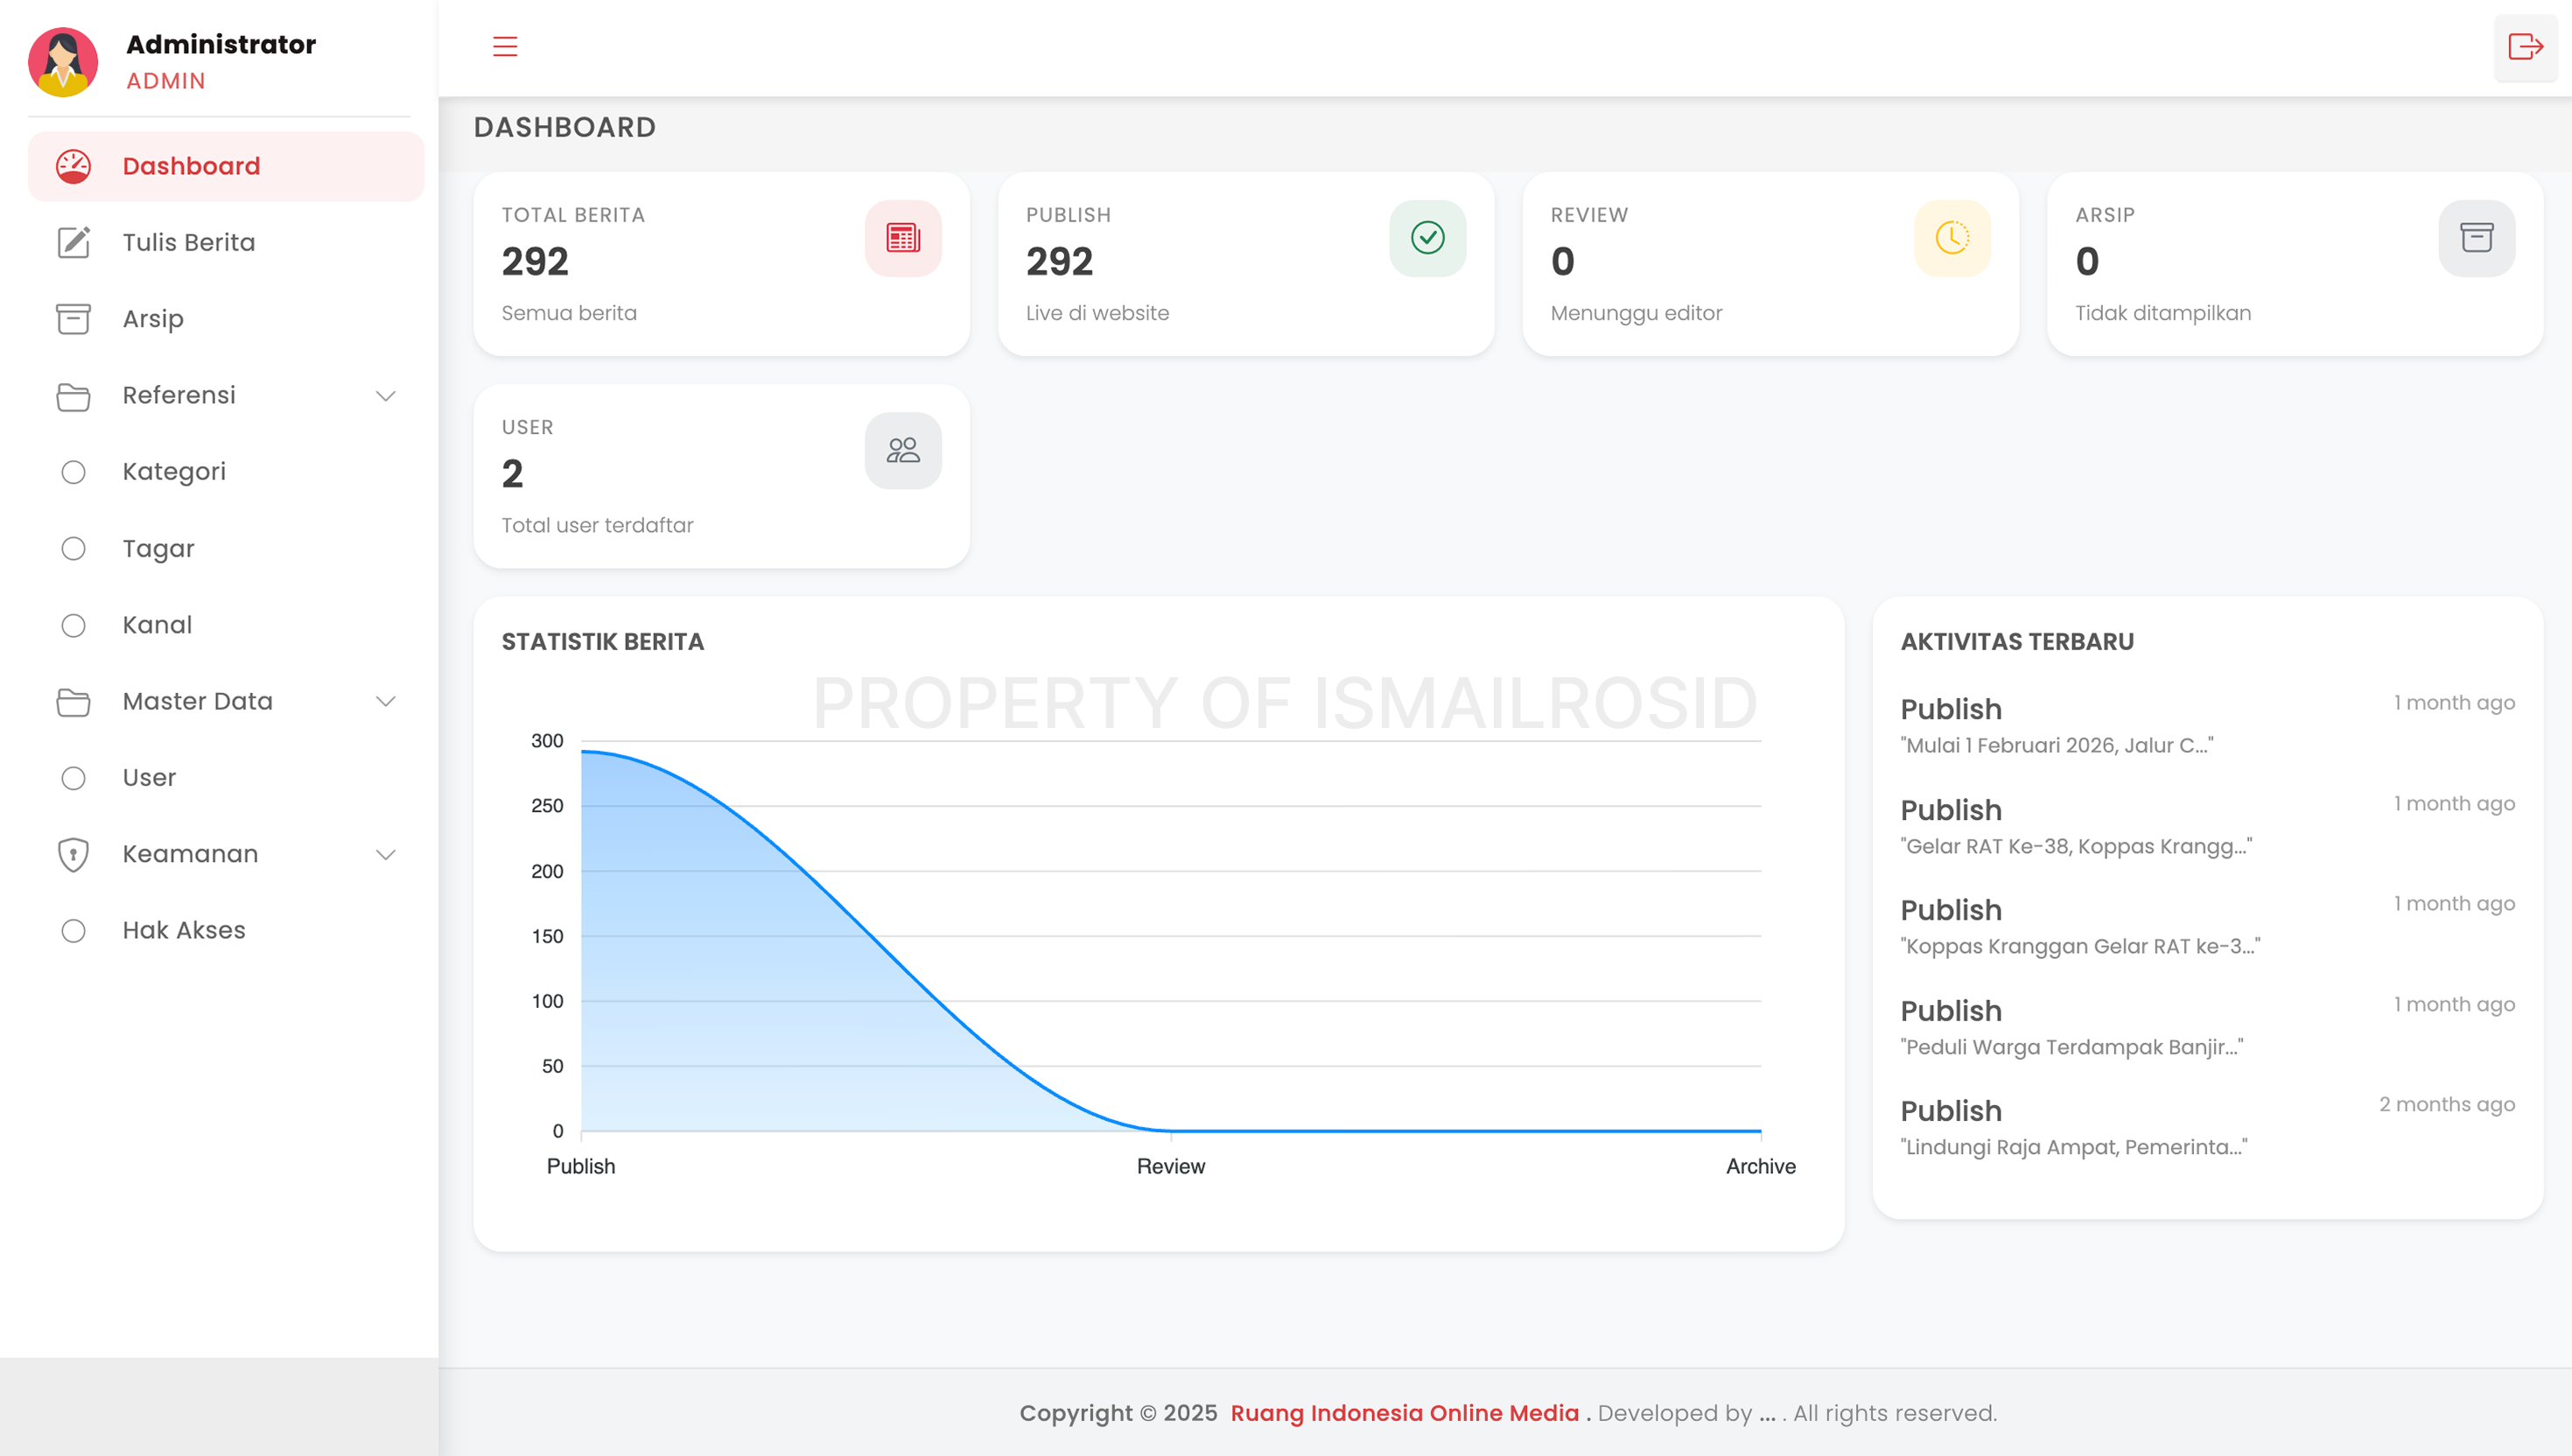
Task: Collapse the Master Data chevron
Action: (385, 701)
